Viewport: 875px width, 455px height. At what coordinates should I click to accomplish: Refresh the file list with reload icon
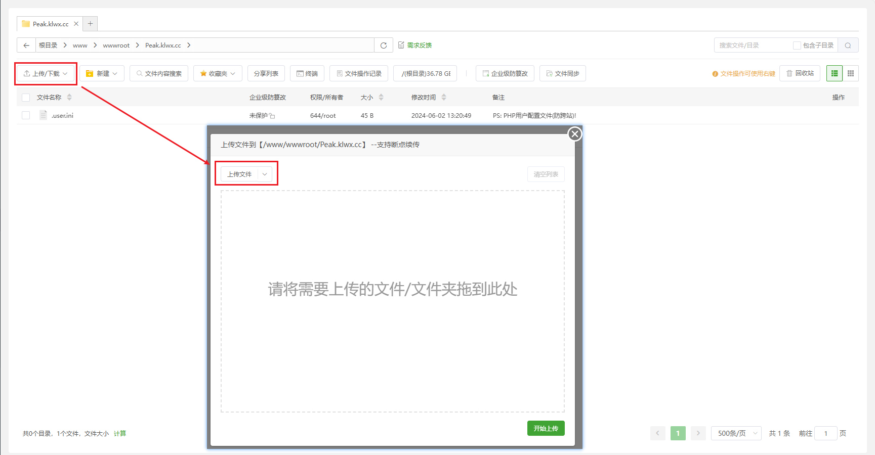384,45
